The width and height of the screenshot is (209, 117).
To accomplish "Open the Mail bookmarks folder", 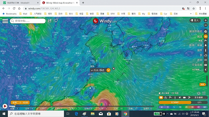I will (x=23, y=14).
